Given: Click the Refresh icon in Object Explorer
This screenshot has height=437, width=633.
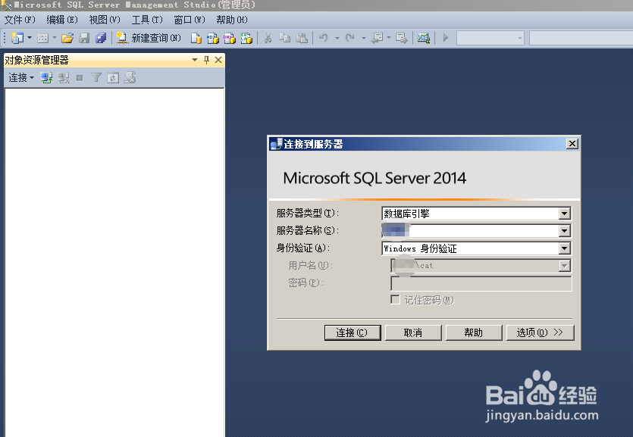Looking at the screenshot, I should pos(113,78).
